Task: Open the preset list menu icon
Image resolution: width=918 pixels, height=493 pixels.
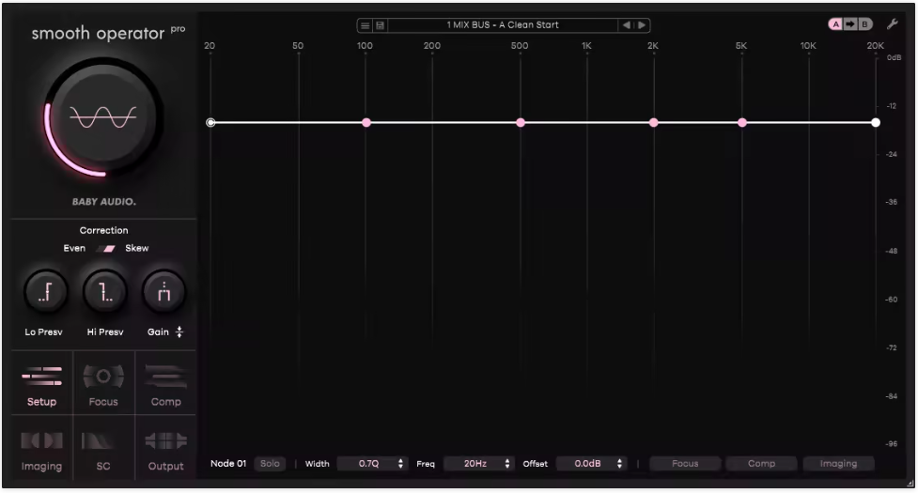Action: coord(365,25)
